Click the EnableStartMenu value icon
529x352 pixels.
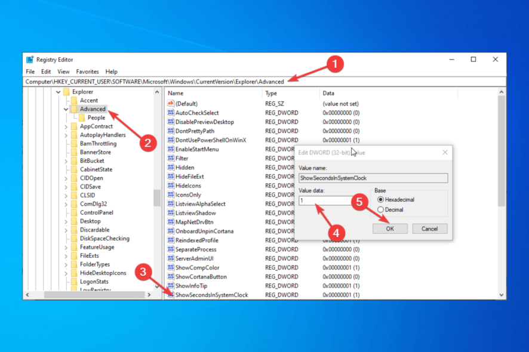[171, 149]
